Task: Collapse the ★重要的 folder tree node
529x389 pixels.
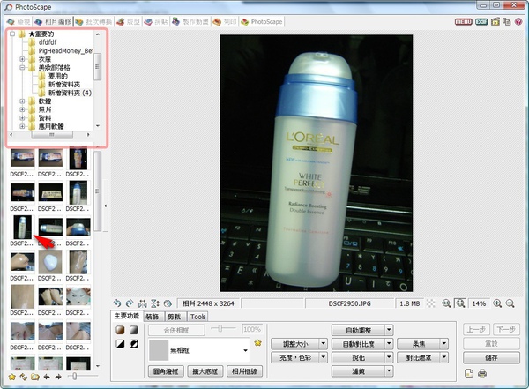Action: pyautogui.click(x=12, y=34)
